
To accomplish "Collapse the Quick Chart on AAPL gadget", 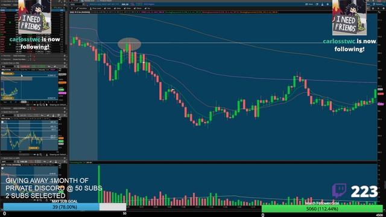I will (x=2, y=158).
